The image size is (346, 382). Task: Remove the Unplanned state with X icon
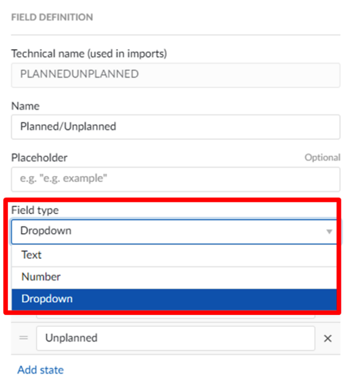tap(328, 339)
